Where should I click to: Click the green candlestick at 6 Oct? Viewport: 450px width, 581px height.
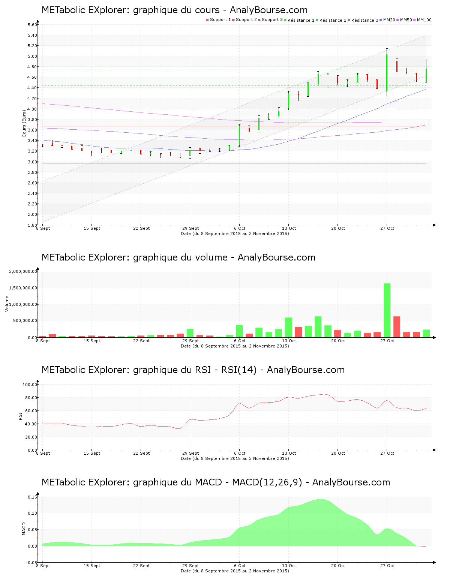tap(239, 136)
